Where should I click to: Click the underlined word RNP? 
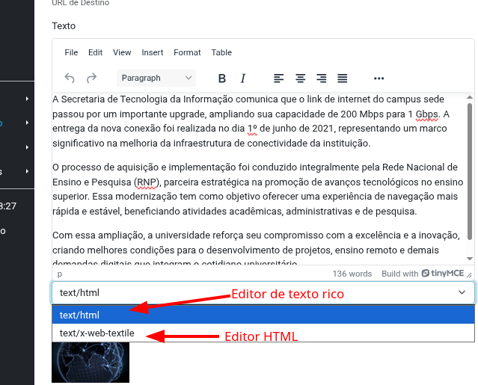[147, 182]
